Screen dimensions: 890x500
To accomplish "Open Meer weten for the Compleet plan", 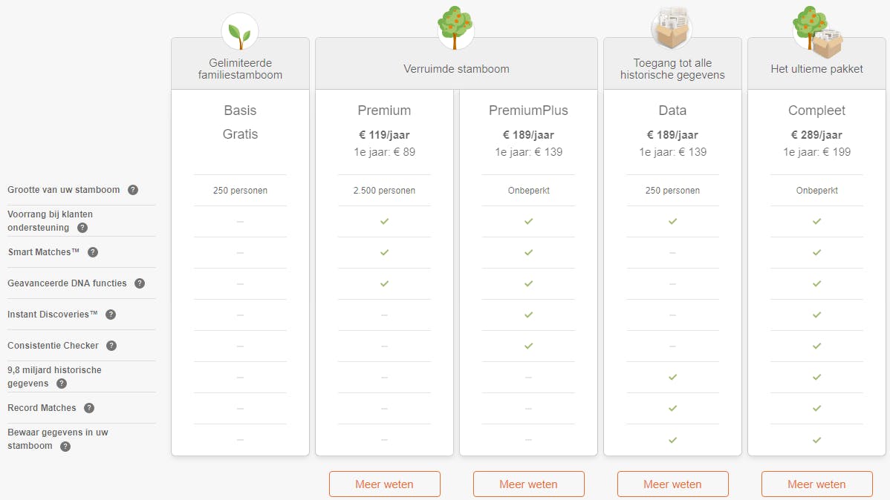I will tap(816, 484).
